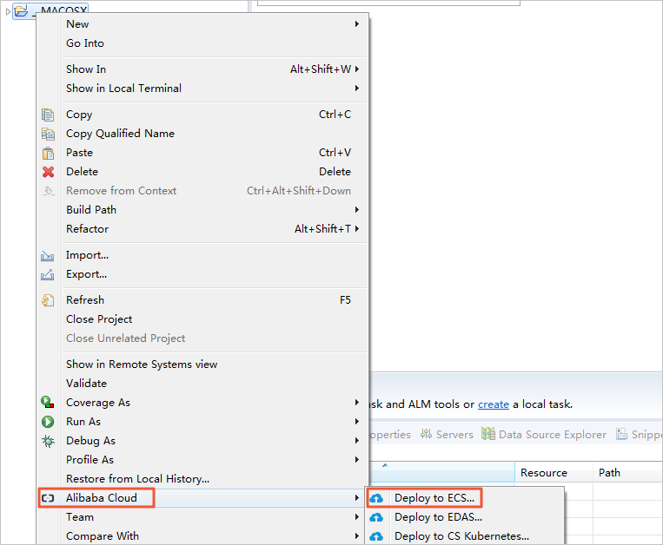Choose Deploy to CS Kubernetes entry
This screenshot has width=663, height=545.
[461, 536]
